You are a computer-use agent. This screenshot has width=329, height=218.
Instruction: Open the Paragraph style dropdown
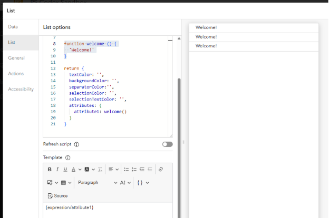tap(98, 183)
